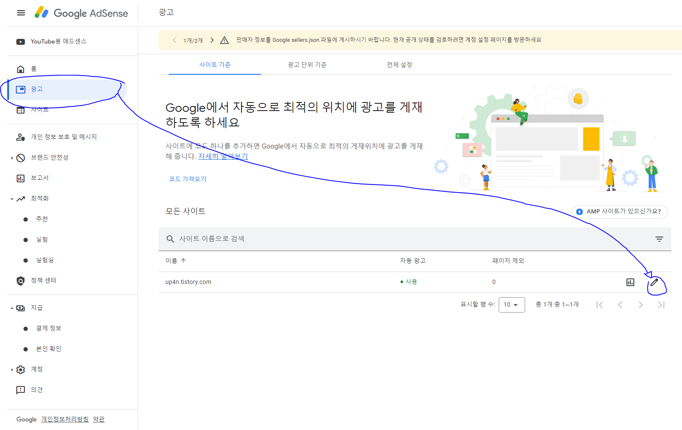Show previous notification in banner
682x430 pixels.
(174, 40)
